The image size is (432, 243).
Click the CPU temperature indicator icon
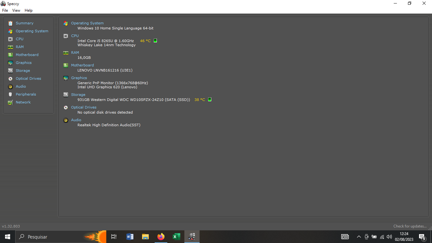click(x=155, y=41)
